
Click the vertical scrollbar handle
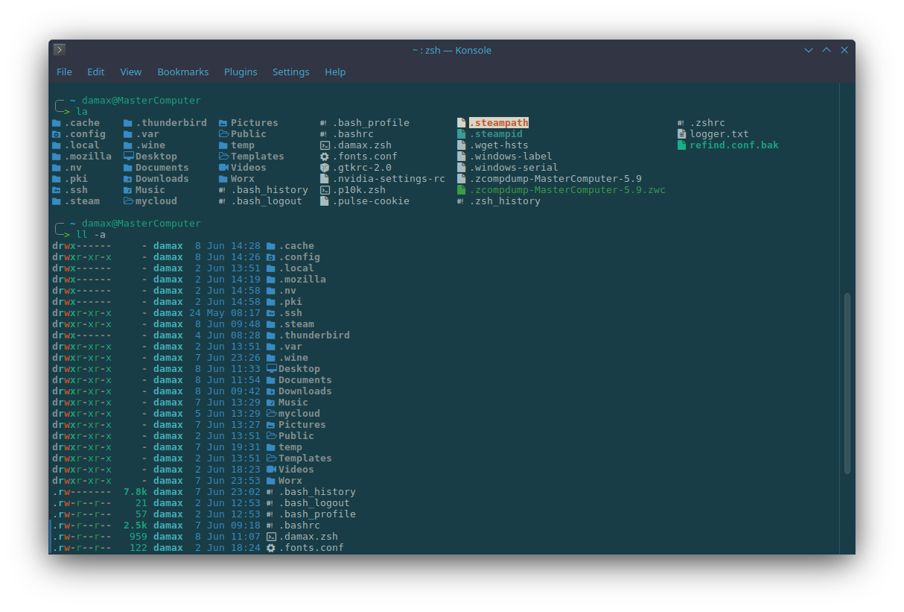tap(847, 383)
